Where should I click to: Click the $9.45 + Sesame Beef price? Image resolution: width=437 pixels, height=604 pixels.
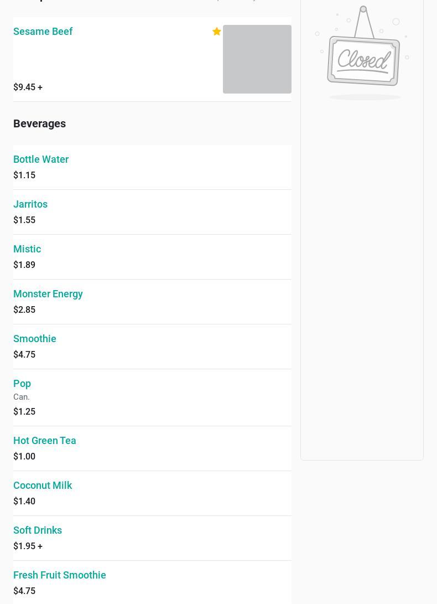[28, 87]
